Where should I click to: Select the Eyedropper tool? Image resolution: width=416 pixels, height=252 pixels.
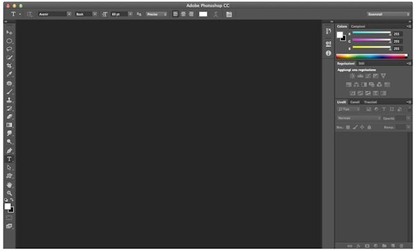[10, 74]
